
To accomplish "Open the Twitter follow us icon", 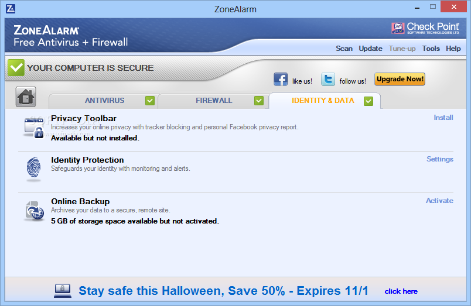I will click(x=328, y=80).
